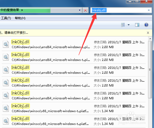Select the fourth InkObj.dll result name
The image size is (154, 128).
(x=20, y=80)
